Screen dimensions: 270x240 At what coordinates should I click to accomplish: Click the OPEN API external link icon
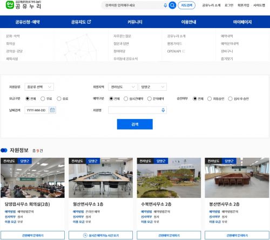coord(184,51)
